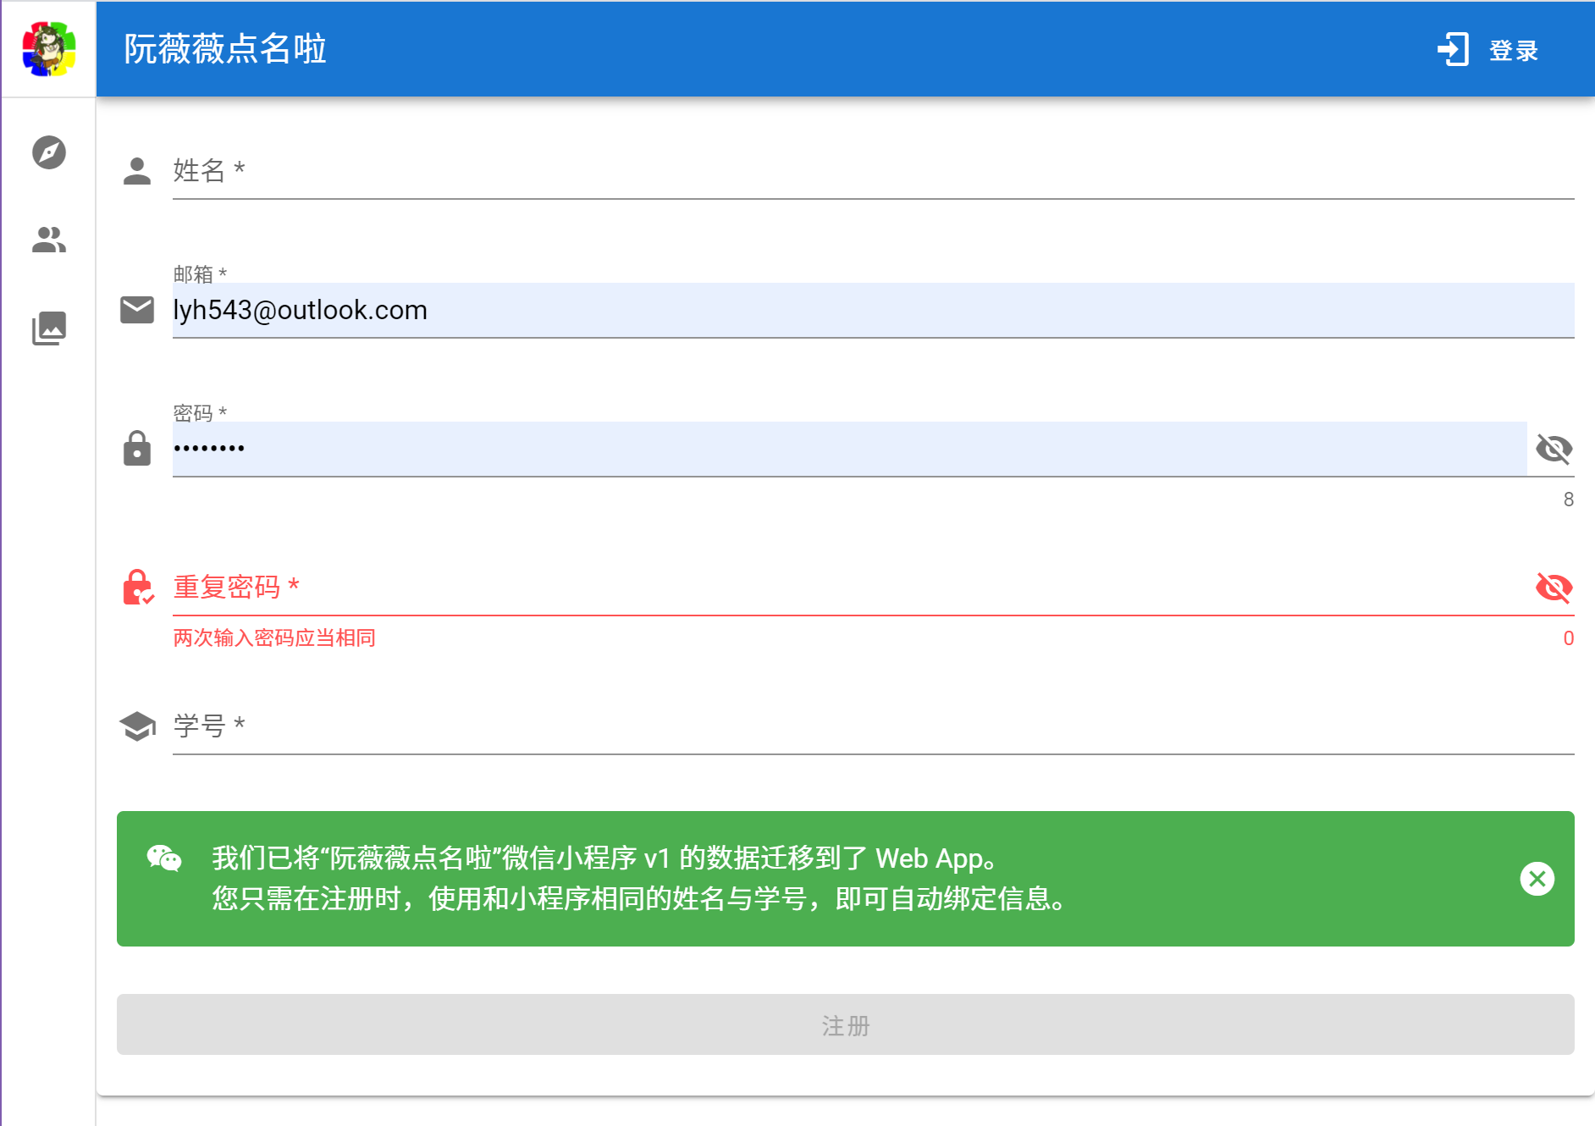Dismiss the green migration notice banner
The width and height of the screenshot is (1595, 1126).
click(1537, 879)
